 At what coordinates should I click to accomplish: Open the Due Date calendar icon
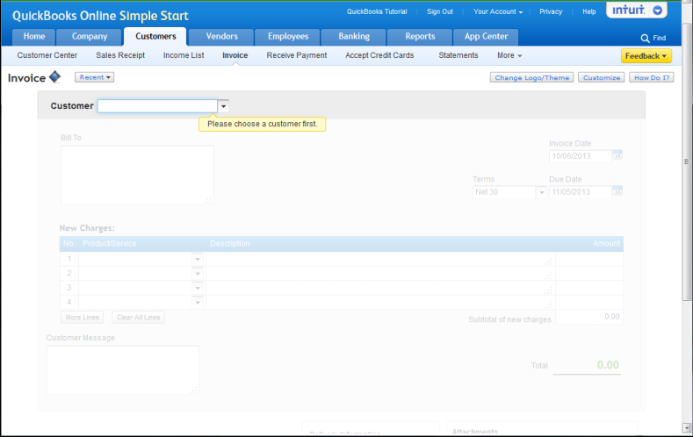[x=617, y=190]
